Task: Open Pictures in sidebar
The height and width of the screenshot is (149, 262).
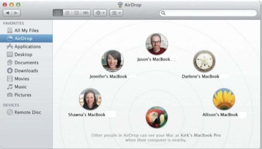Action: (26, 95)
